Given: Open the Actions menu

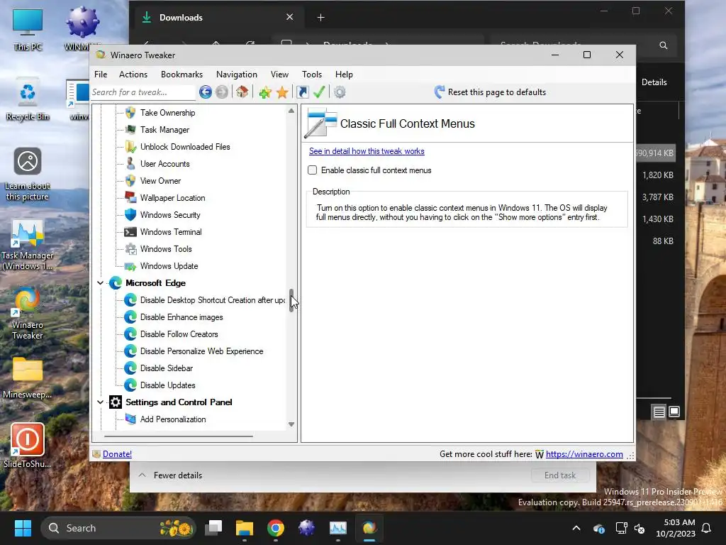Looking at the screenshot, I should (133, 75).
